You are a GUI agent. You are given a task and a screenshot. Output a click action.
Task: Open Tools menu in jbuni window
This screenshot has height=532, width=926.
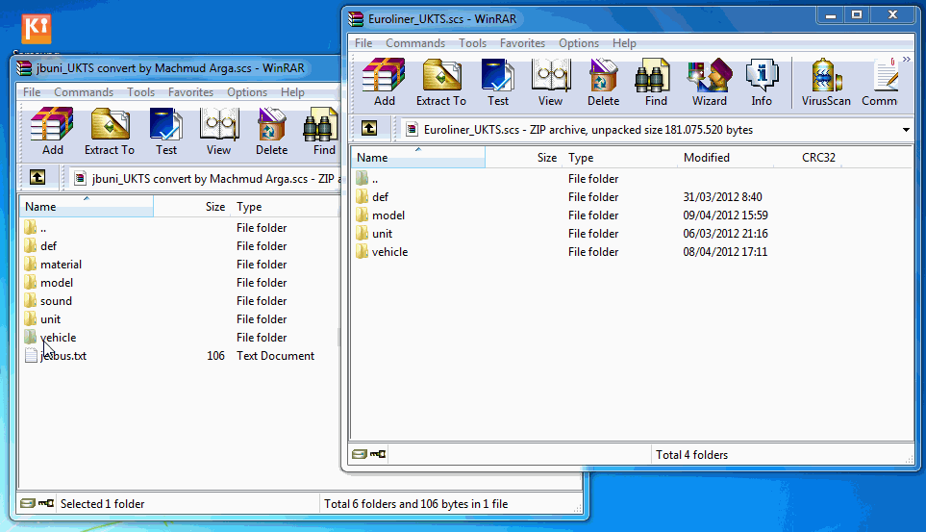[140, 92]
